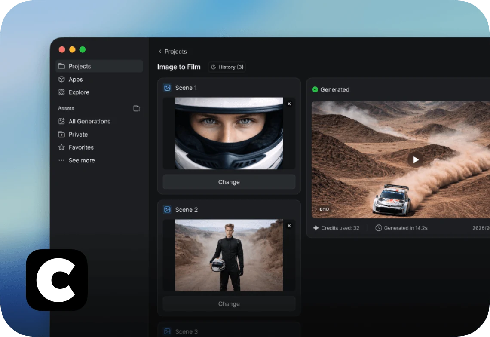Remove the Scene 2 driver image
490x337 pixels.
pos(289,226)
